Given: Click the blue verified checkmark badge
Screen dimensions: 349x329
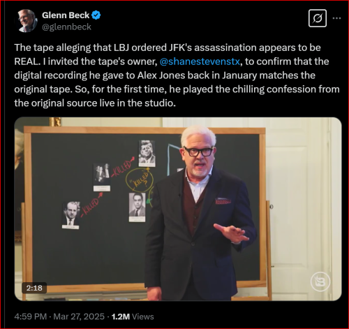Looking at the screenshot, I should coord(96,15).
